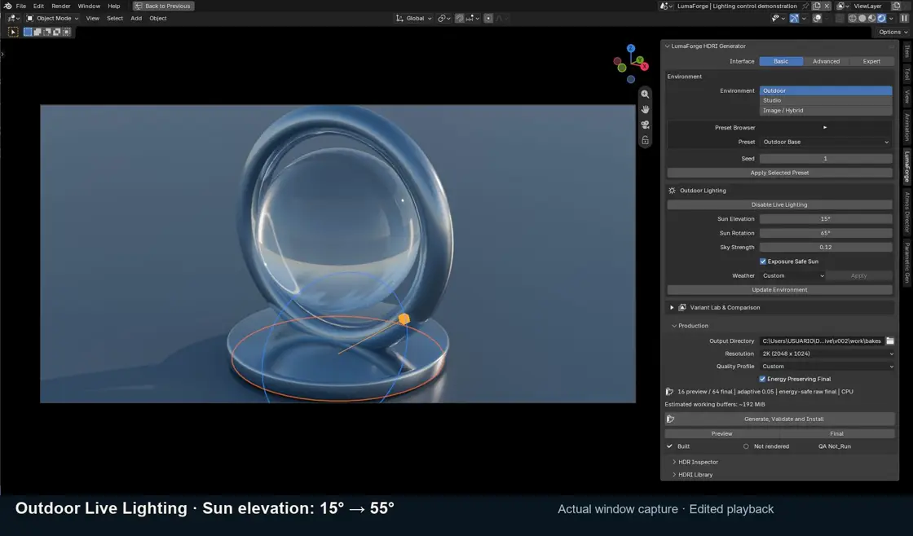Collapse LumaForge HDRI Generator panel
This screenshot has height=536, width=913.
point(668,46)
